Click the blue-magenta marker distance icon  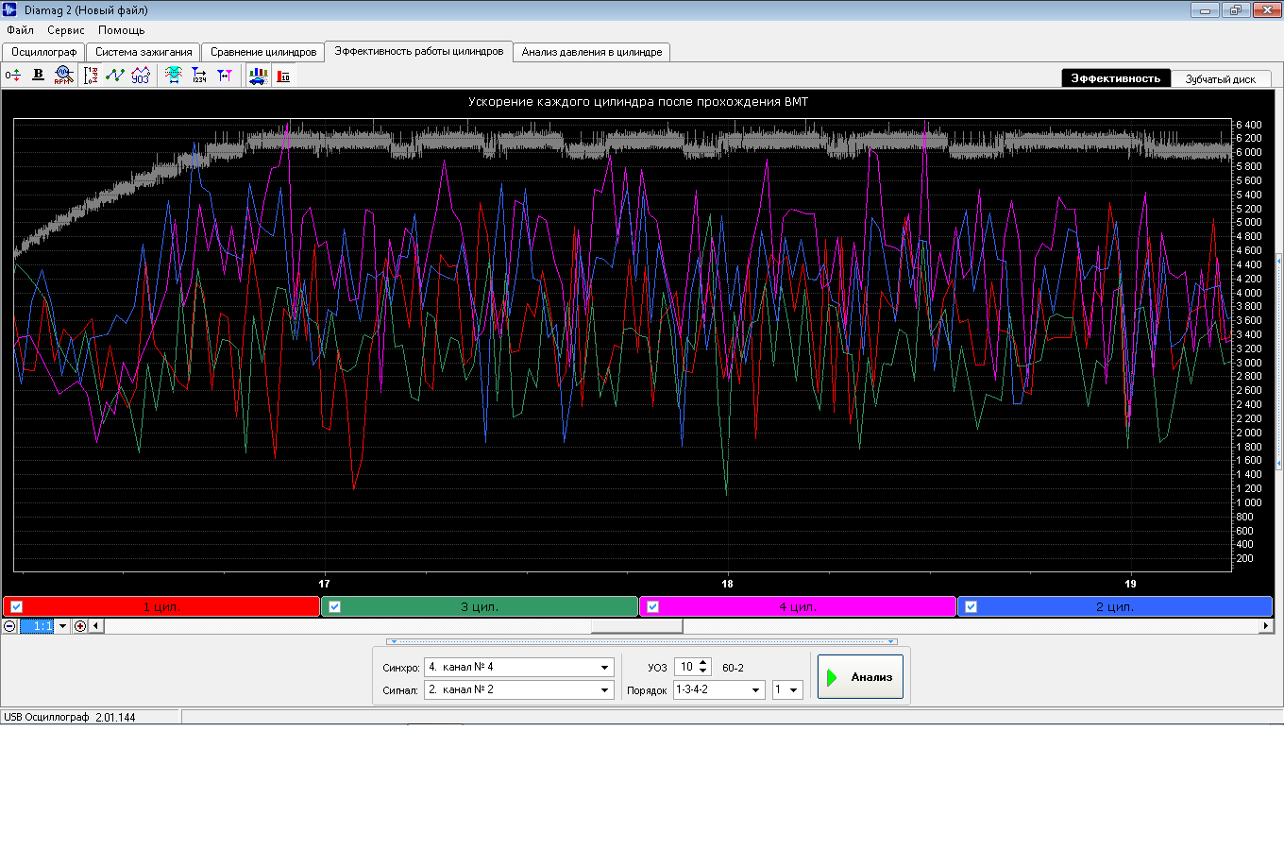point(225,76)
